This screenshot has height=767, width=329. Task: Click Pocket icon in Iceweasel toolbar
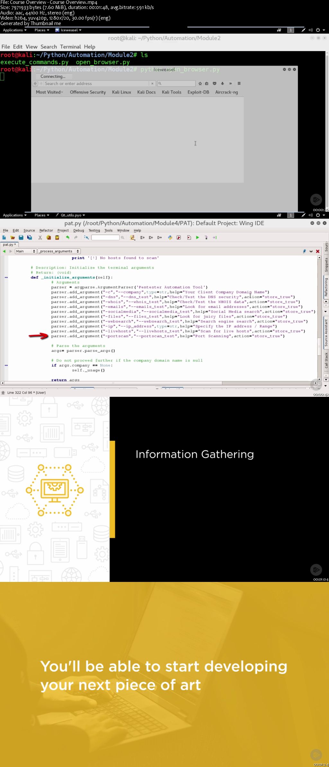(x=215, y=84)
